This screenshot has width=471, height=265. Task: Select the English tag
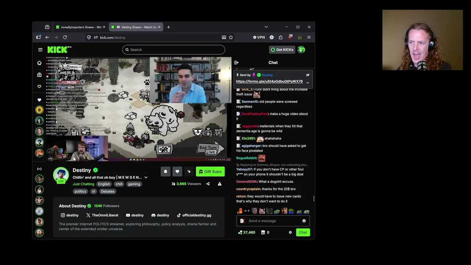coord(104,184)
